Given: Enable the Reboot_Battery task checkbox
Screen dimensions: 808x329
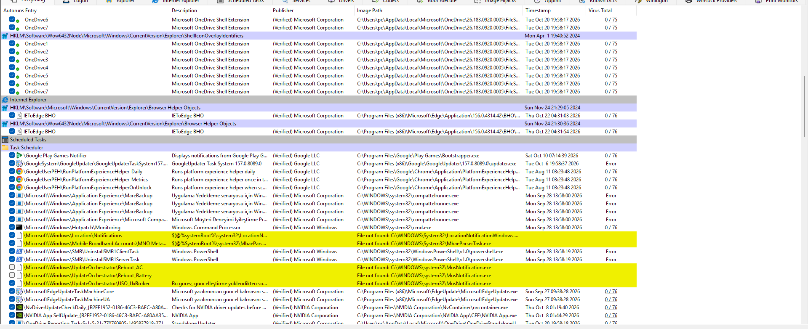Looking at the screenshot, I should 12,275.
